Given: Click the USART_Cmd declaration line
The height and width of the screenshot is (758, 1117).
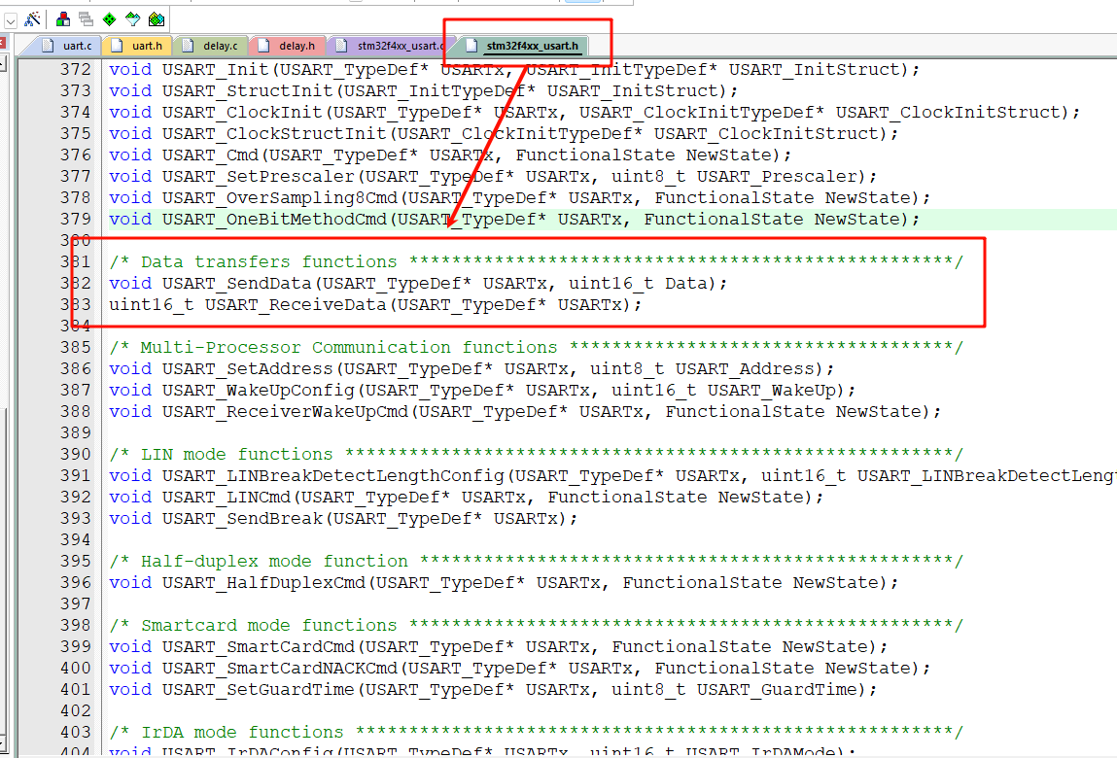Looking at the screenshot, I should [x=450, y=155].
